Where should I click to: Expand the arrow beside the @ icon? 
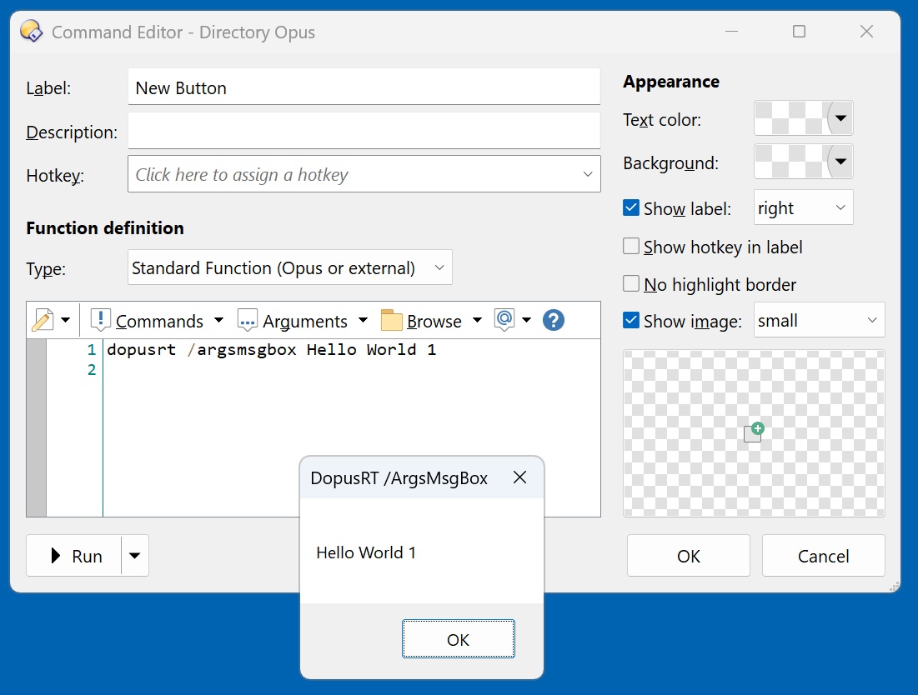[526, 320]
